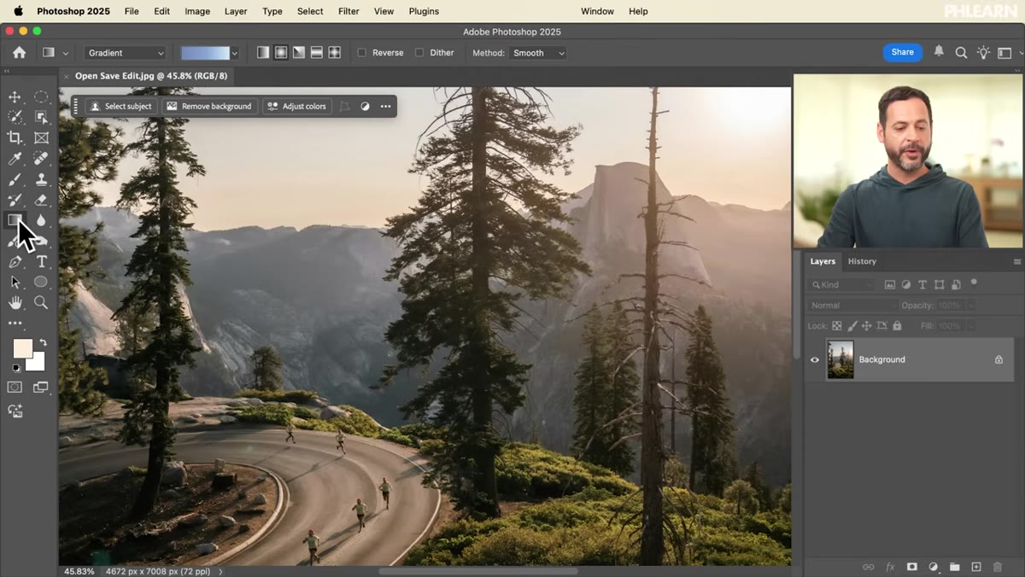Screen dimensions: 1025x577
Task: Select the Hand tool
Action: [x=15, y=302]
